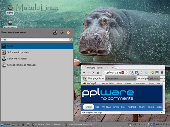The width and height of the screenshot is (170, 127).
Task: Open Software Manager entry
Action: (37, 59)
